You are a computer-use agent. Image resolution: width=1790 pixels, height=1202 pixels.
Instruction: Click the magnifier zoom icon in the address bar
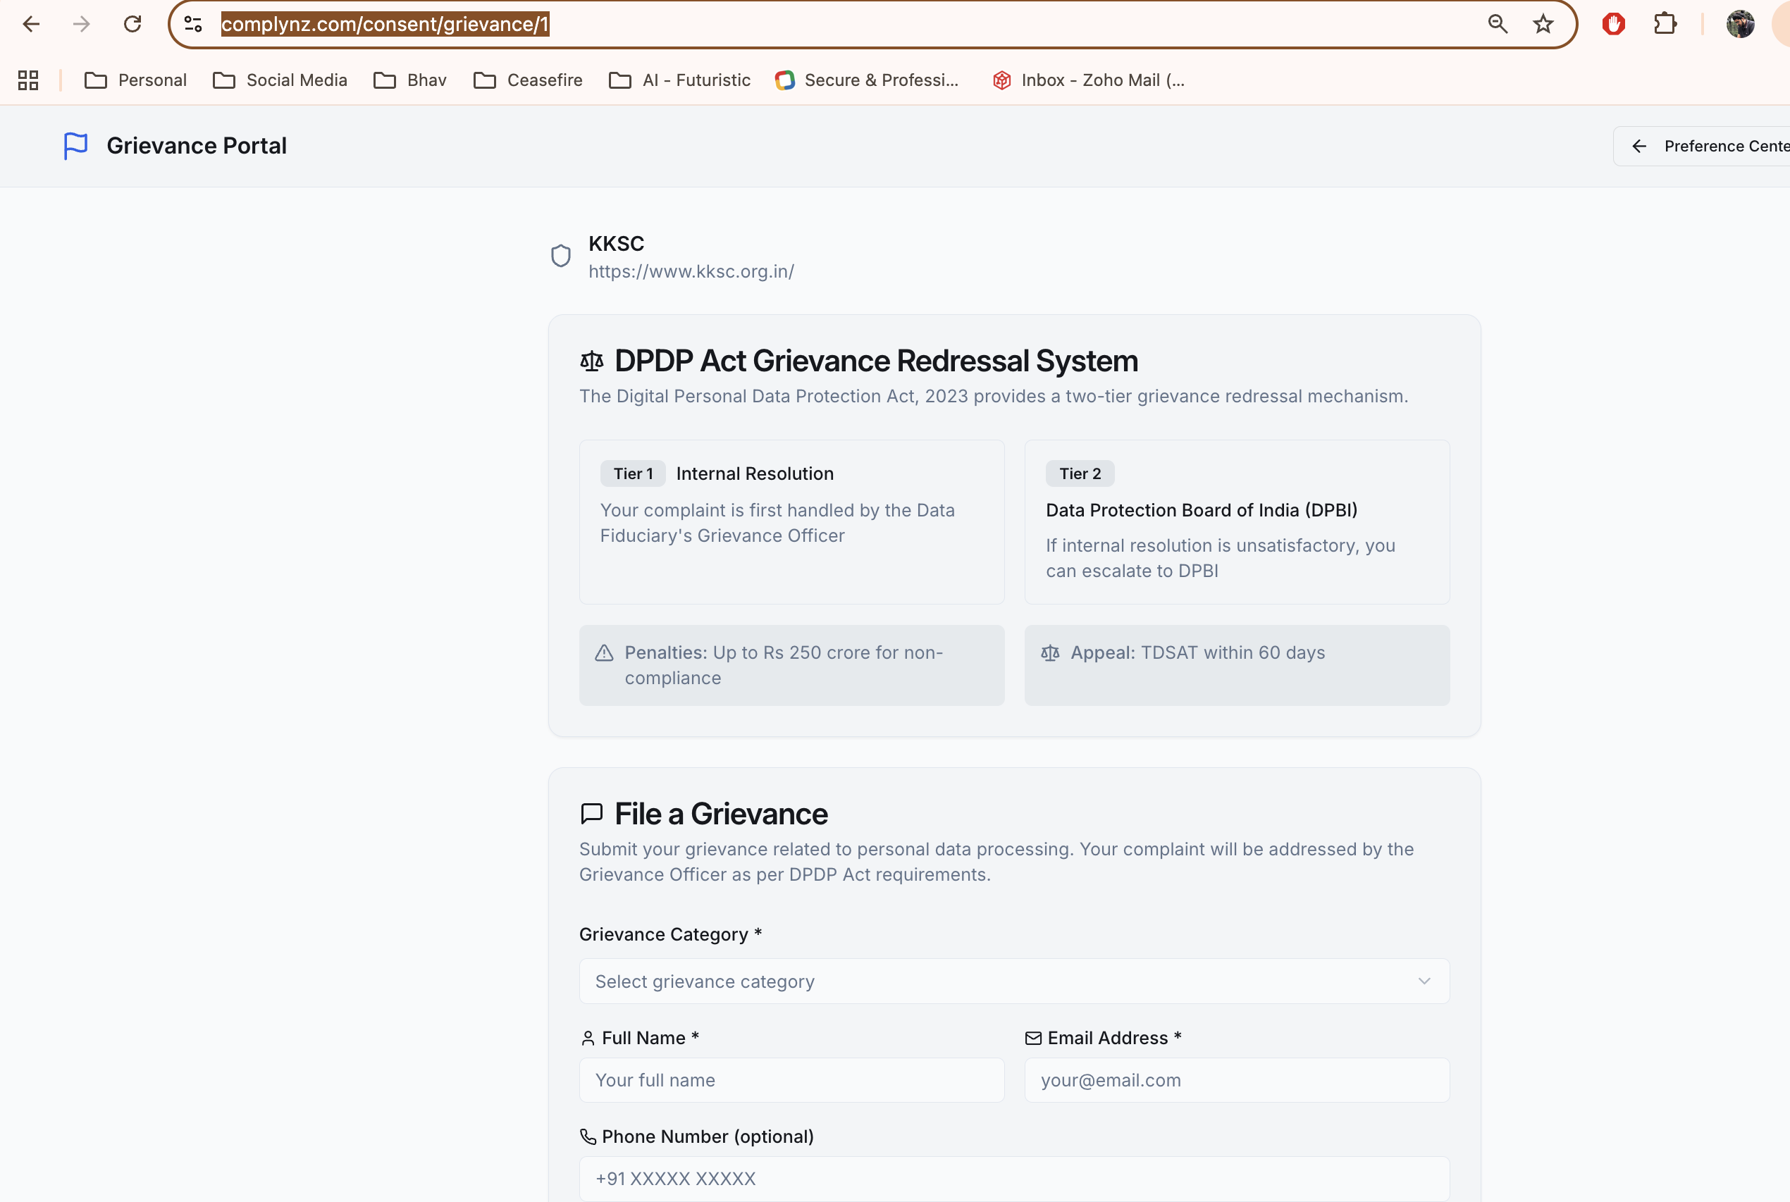(x=1497, y=24)
